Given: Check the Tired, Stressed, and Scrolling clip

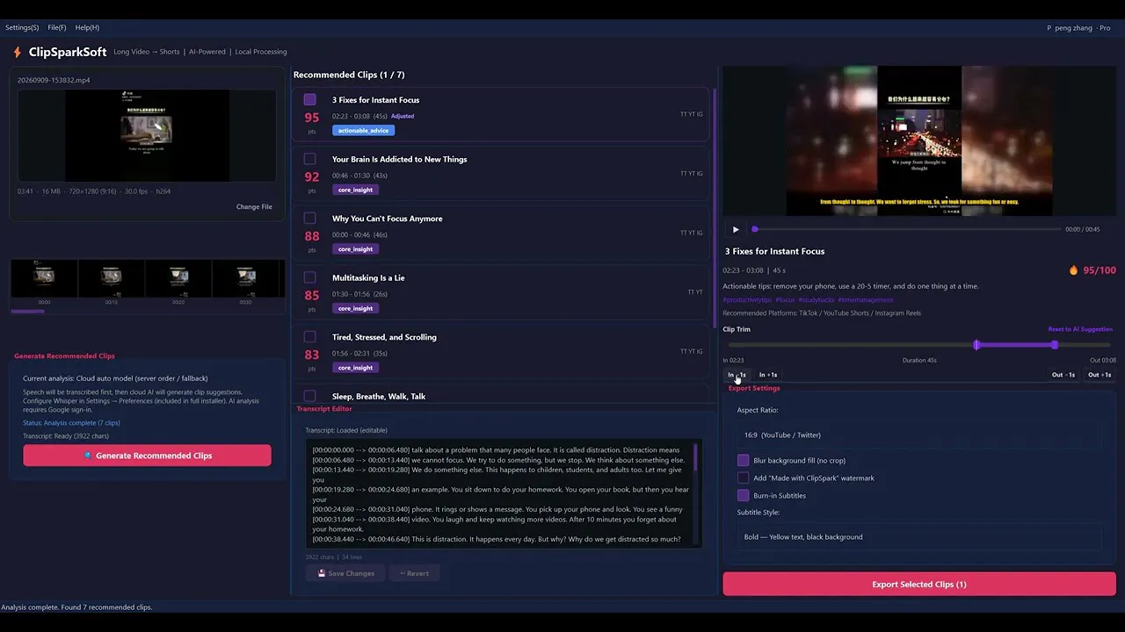Looking at the screenshot, I should pyautogui.click(x=309, y=336).
